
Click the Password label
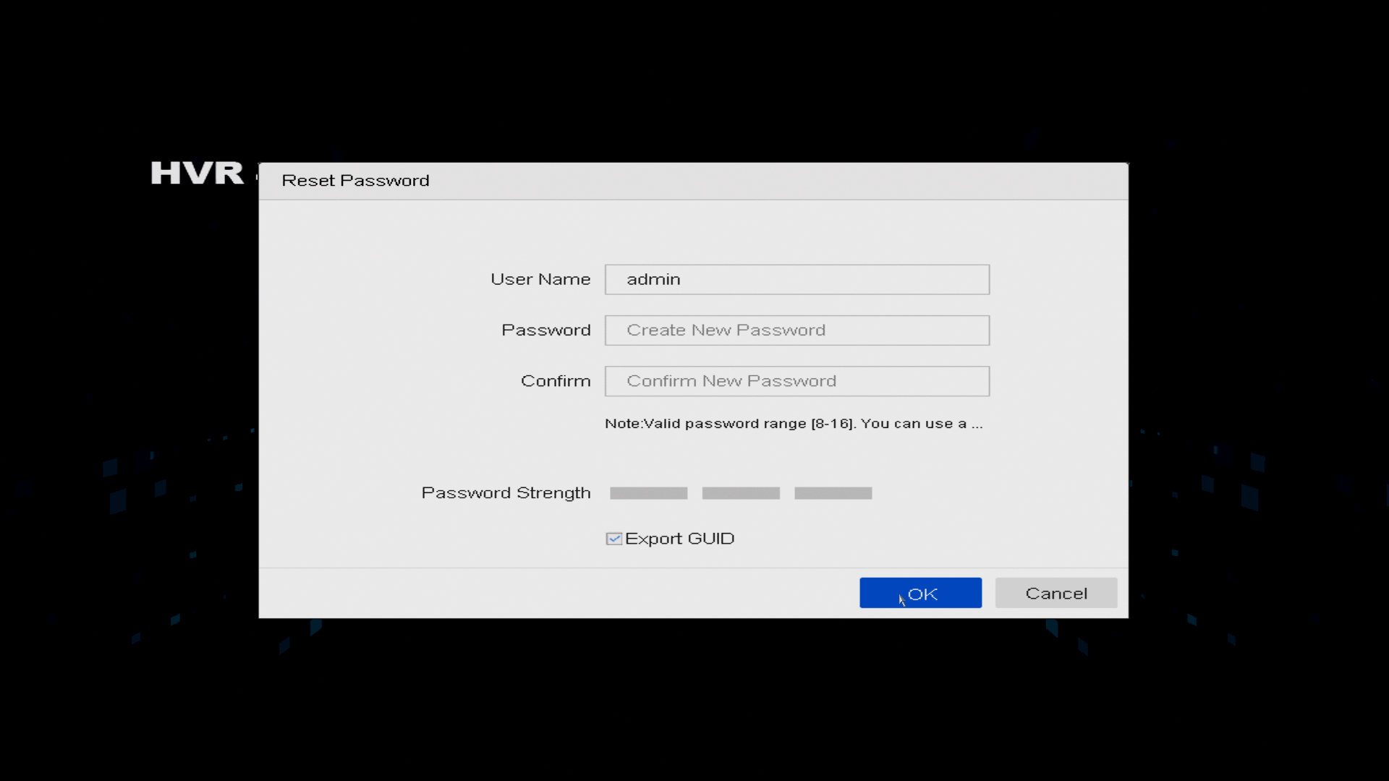[x=546, y=330]
